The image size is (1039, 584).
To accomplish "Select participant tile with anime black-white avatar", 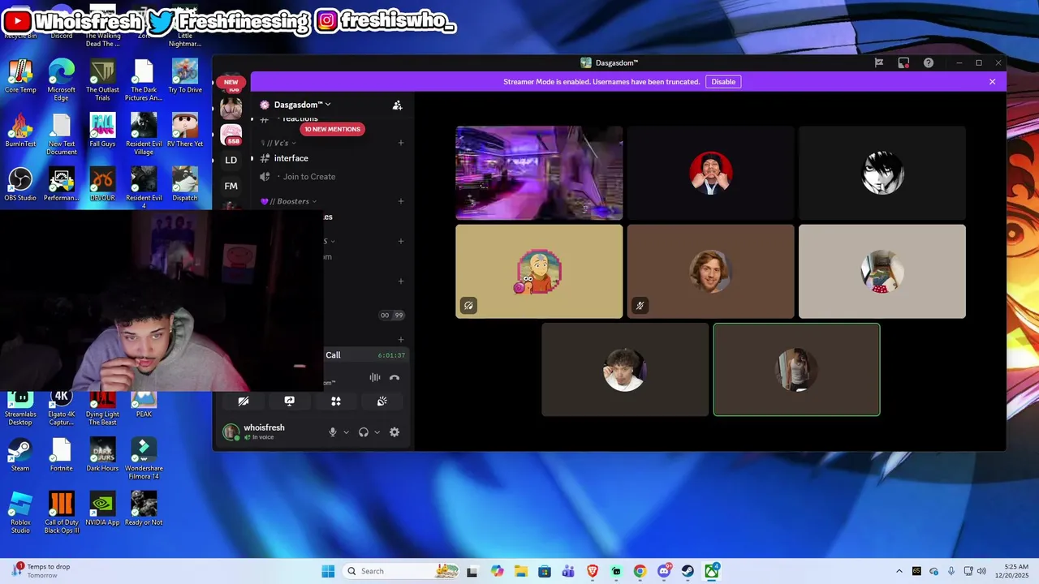I will click(x=882, y=173).
